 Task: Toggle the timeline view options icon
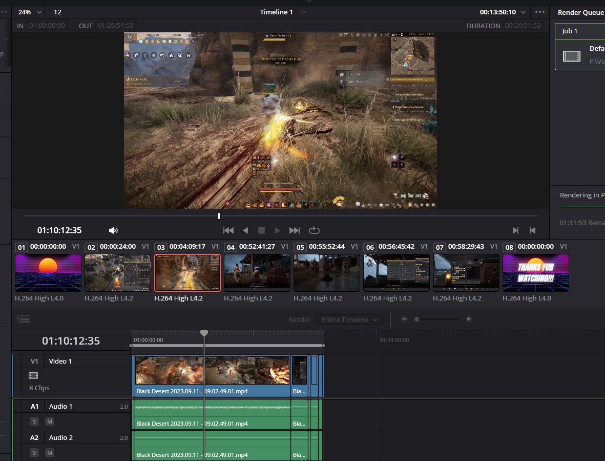click(24, 319)
